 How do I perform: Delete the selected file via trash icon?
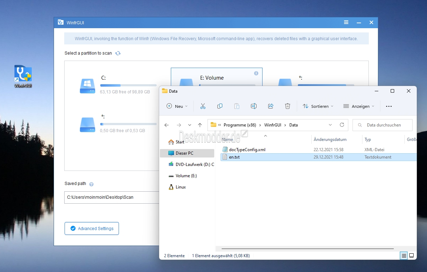288,106
